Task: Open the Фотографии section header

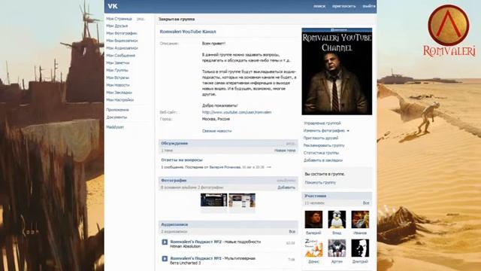Action: click(174, 181)
